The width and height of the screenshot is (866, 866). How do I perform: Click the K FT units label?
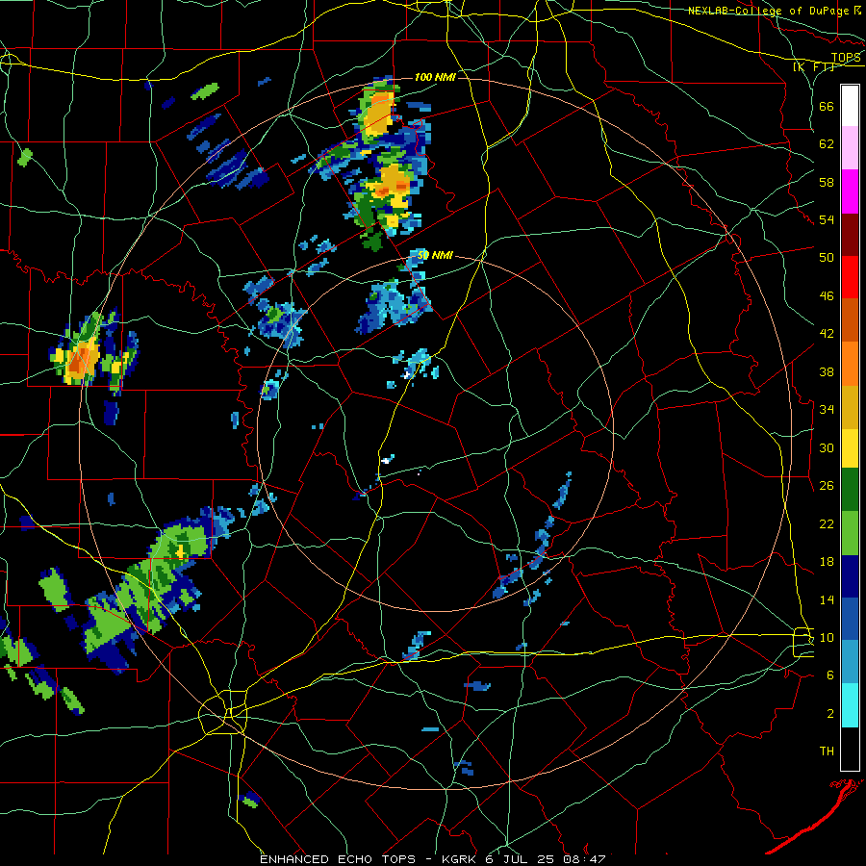[x=815, y=67]
